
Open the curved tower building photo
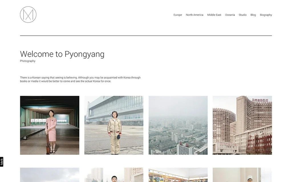[x=242, y=125]
